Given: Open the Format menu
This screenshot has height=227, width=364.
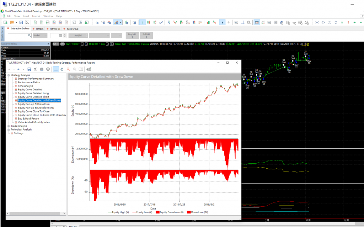Looking at the screenshot, I should pyautogui.click(x=36, y=16).
